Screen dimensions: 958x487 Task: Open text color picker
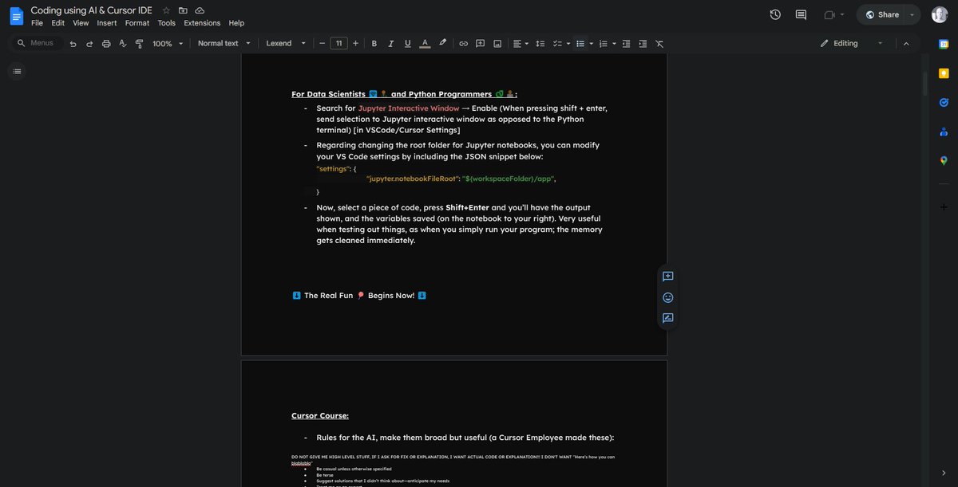(x=425, y=43)
